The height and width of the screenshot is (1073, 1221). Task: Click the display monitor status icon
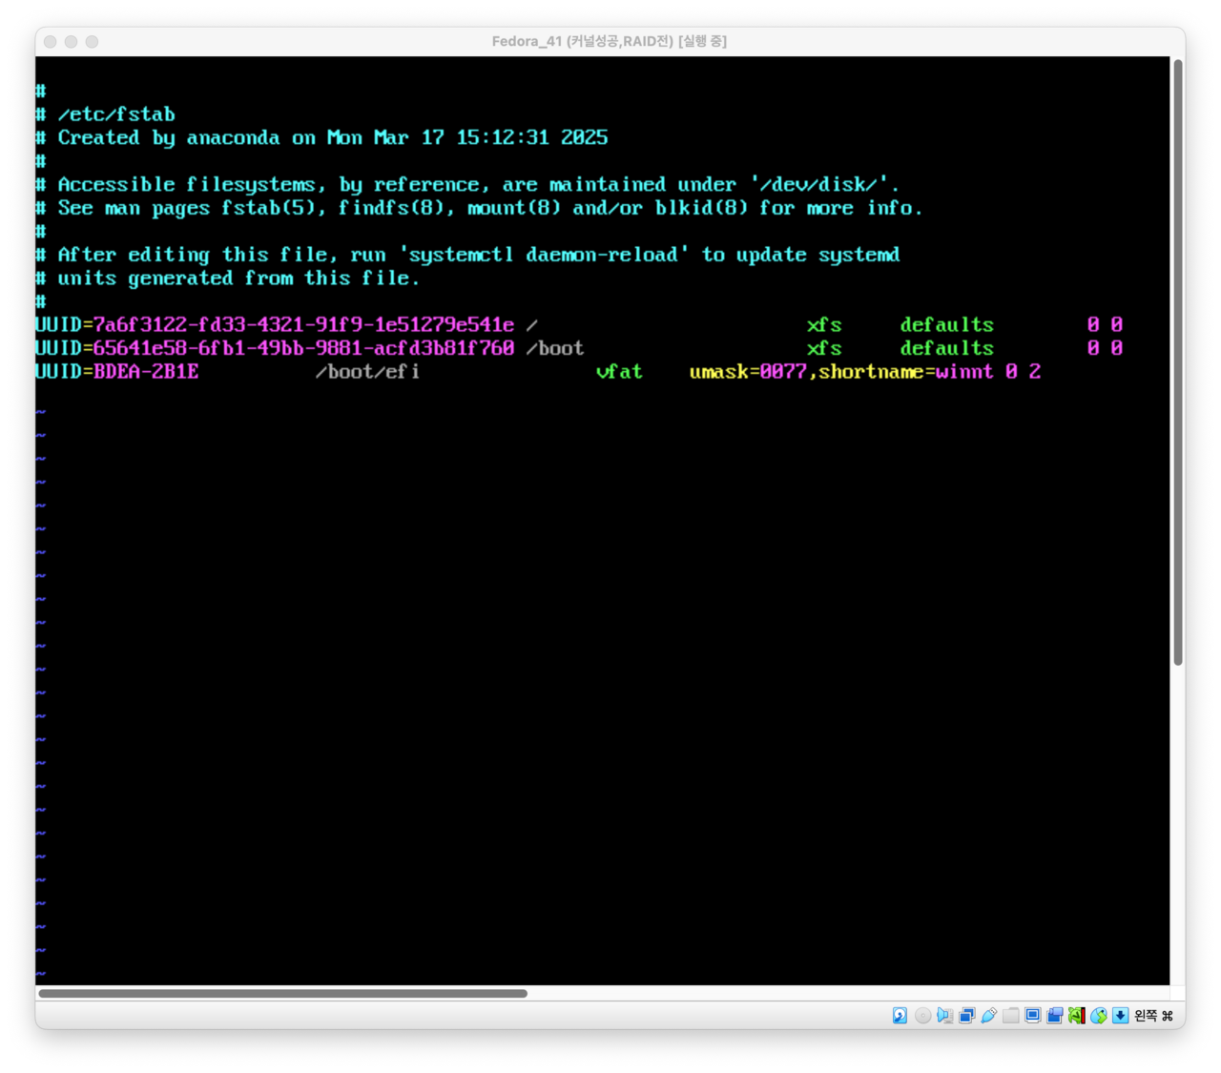point(1033,1016)
